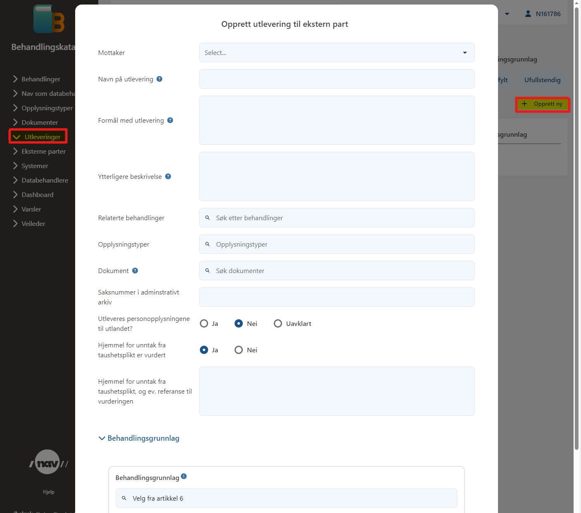The image size is (581, 513).
Task: Click the Behandlingskatalog logo icon
Action: (x=49, y=19)
